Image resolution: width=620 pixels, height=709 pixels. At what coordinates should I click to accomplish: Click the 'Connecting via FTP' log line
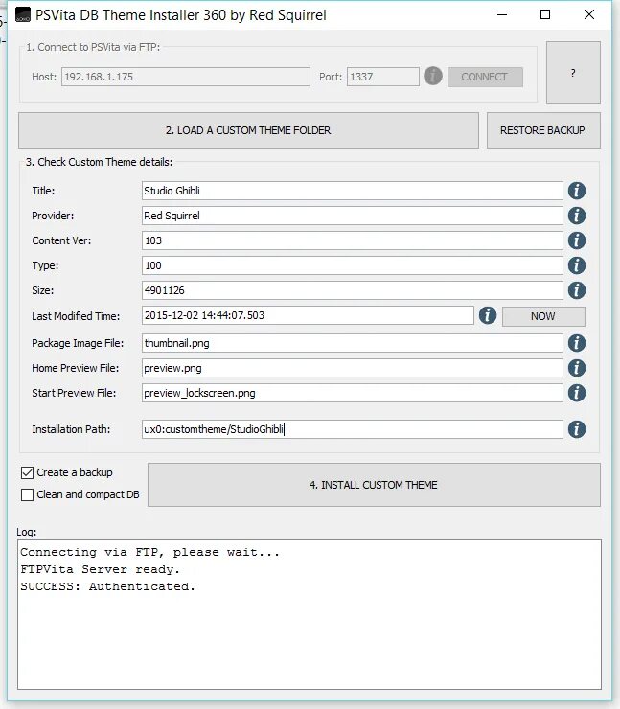[x=149, y=552]
